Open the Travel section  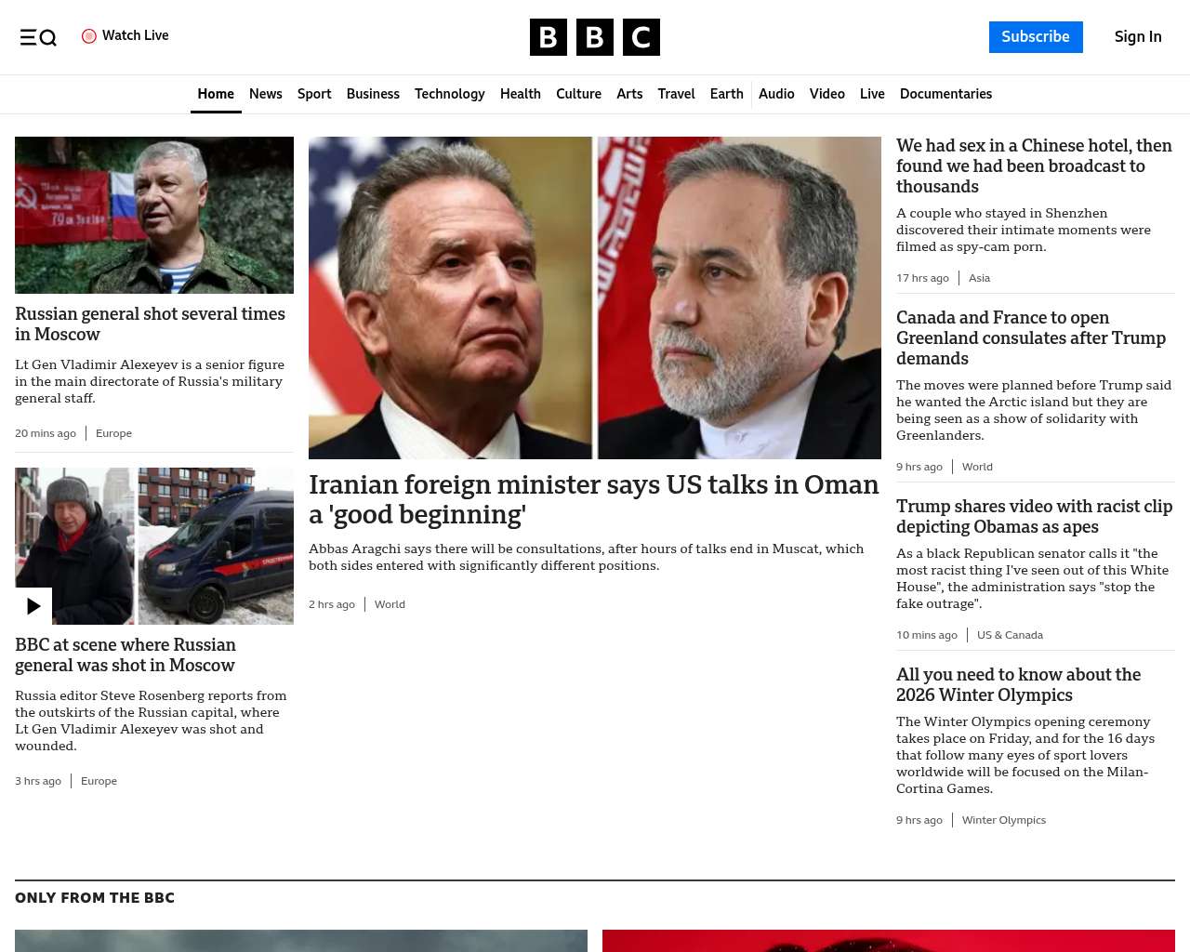676,94
